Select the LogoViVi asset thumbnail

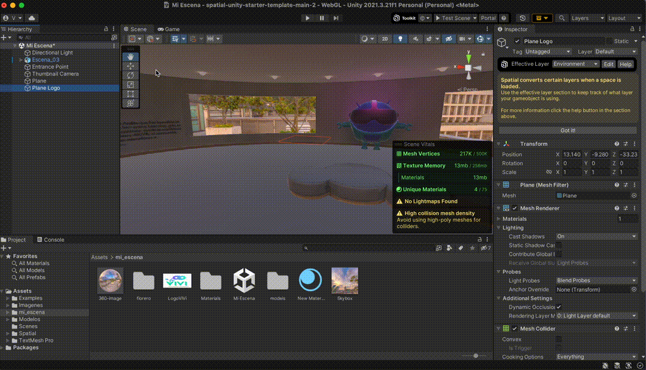177,281
